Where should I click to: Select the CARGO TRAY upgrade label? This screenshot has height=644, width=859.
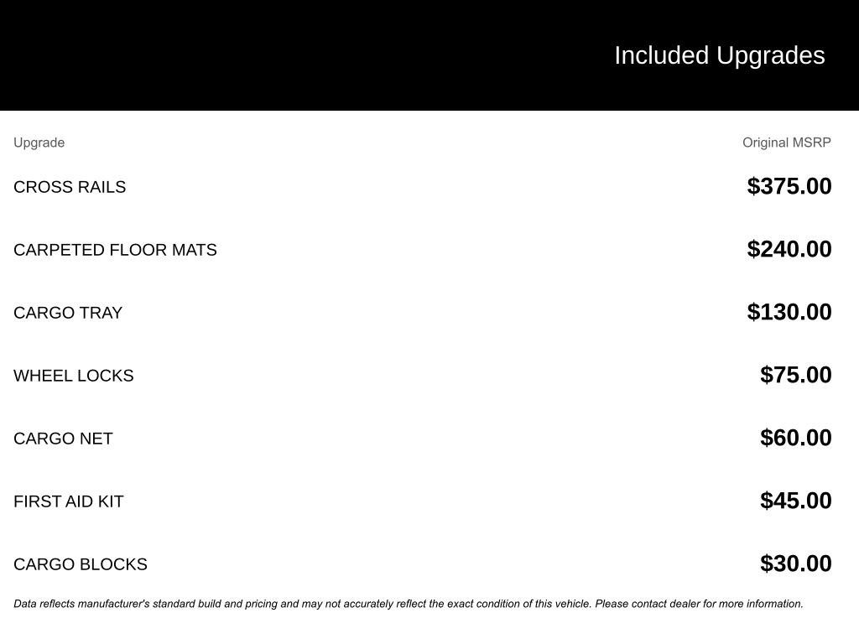68,313
